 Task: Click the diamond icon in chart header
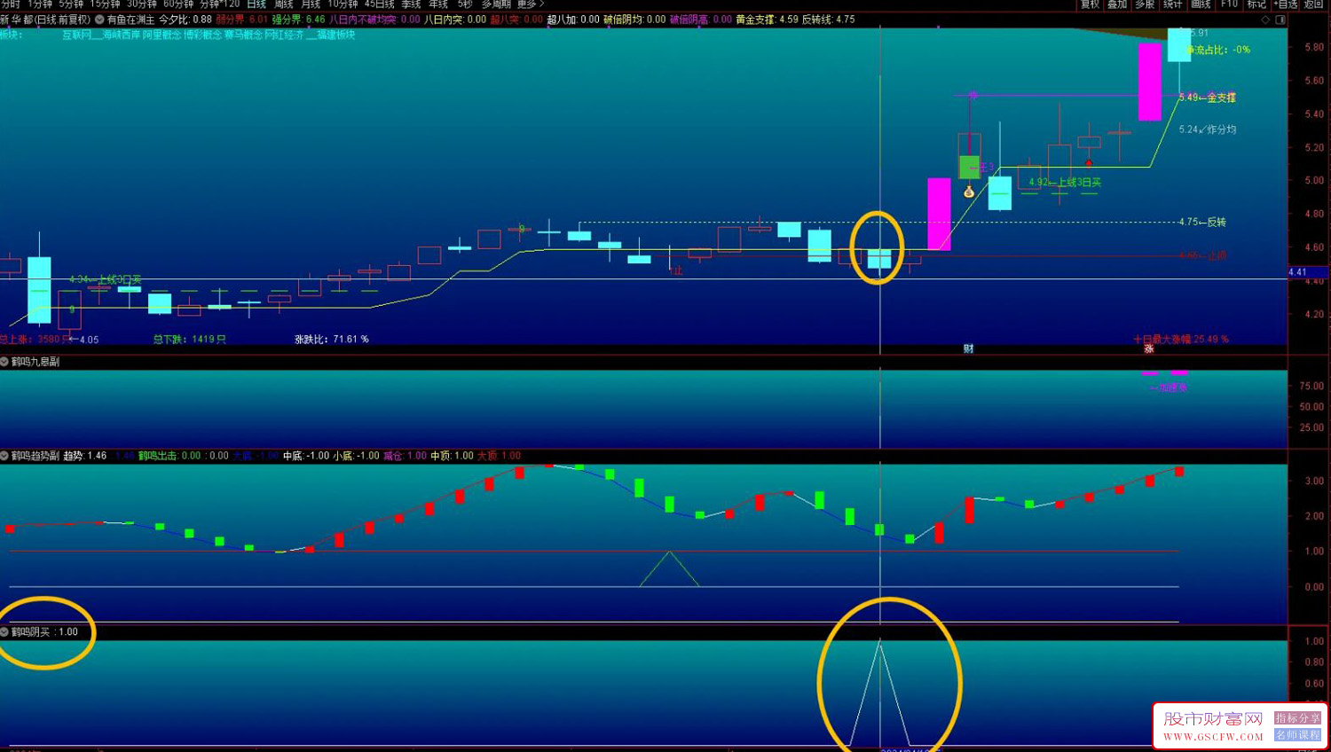[1265, 20]
